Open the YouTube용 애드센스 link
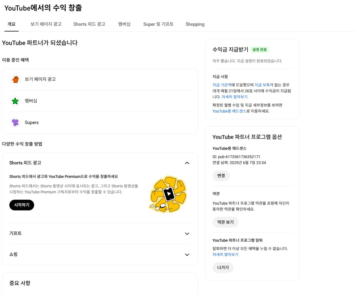 point(229,111)
